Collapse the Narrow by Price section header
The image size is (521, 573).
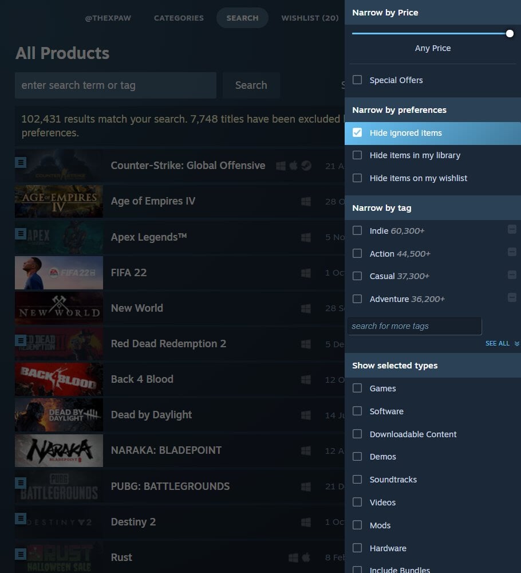click(x=433, y=13)
